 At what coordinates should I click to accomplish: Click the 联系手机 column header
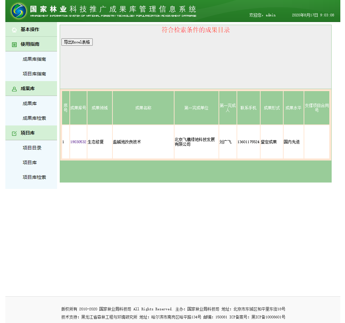248,108
